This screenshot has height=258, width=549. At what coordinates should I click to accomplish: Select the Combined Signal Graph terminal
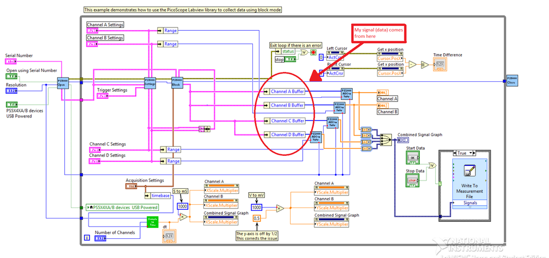pos(402,141)
